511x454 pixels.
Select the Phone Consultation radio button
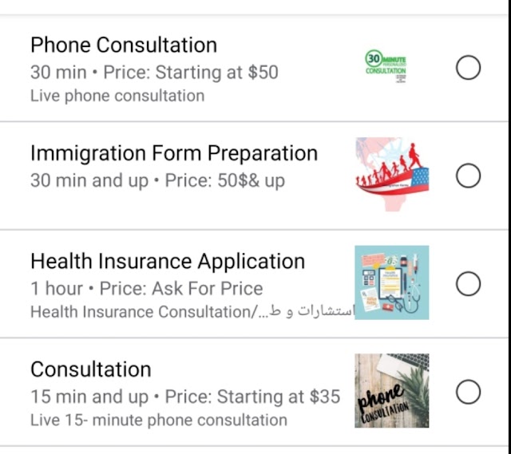coord(469,68)
